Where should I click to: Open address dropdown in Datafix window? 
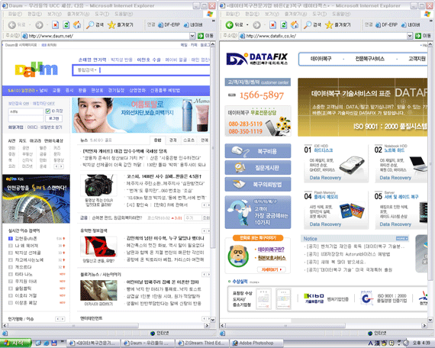410,36
